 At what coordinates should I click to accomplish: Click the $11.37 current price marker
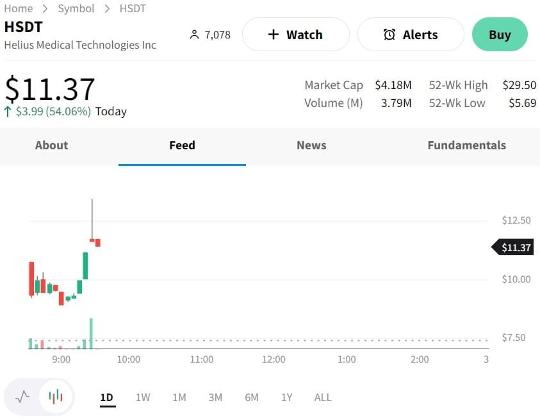pos(514,247)
